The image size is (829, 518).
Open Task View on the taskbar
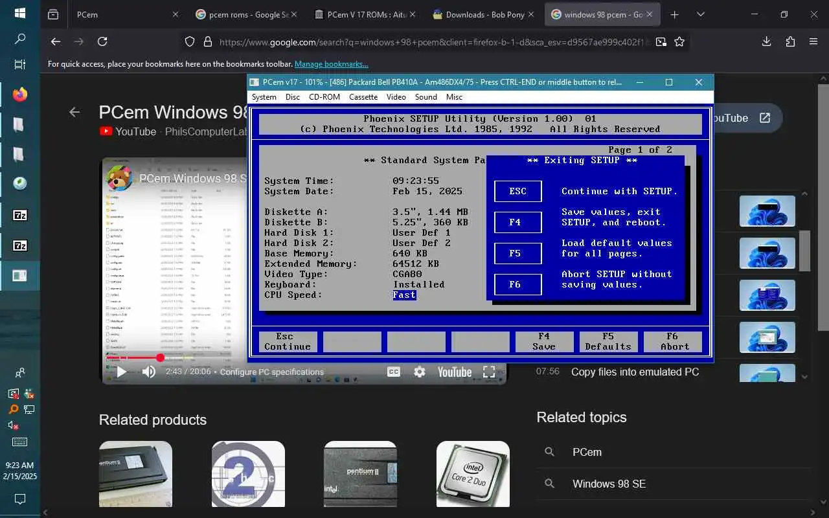pyautogui.click(x=19, y=65)
